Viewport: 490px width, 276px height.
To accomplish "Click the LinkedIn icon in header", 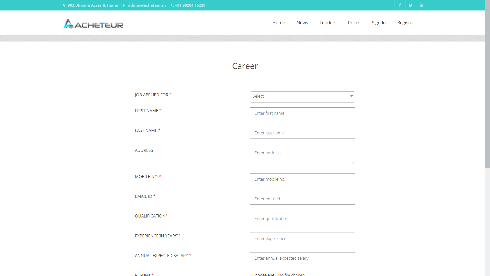I will click(421, 5).
